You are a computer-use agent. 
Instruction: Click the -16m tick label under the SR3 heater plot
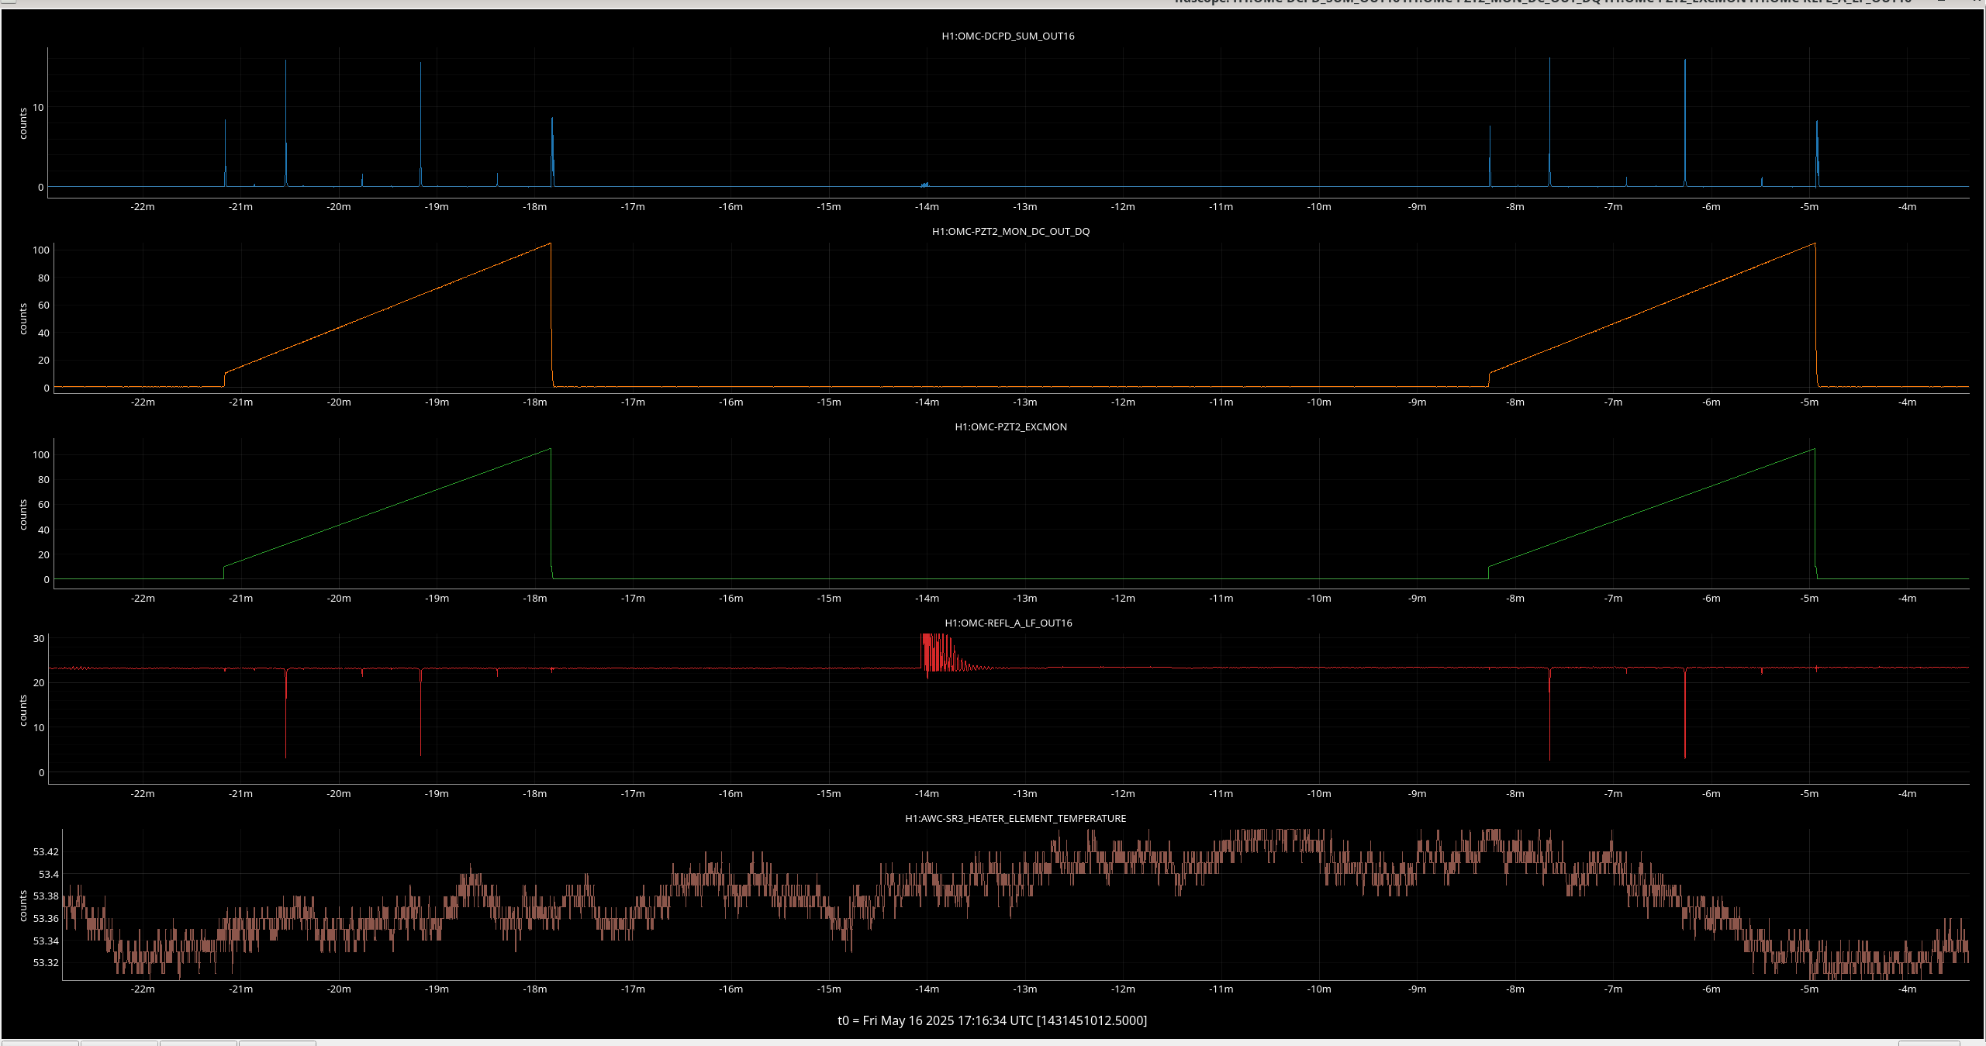click(731, 989)
